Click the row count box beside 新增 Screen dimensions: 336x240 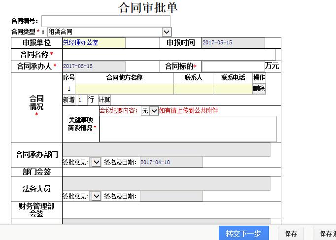pyautogui.click(x=82, y=100)
